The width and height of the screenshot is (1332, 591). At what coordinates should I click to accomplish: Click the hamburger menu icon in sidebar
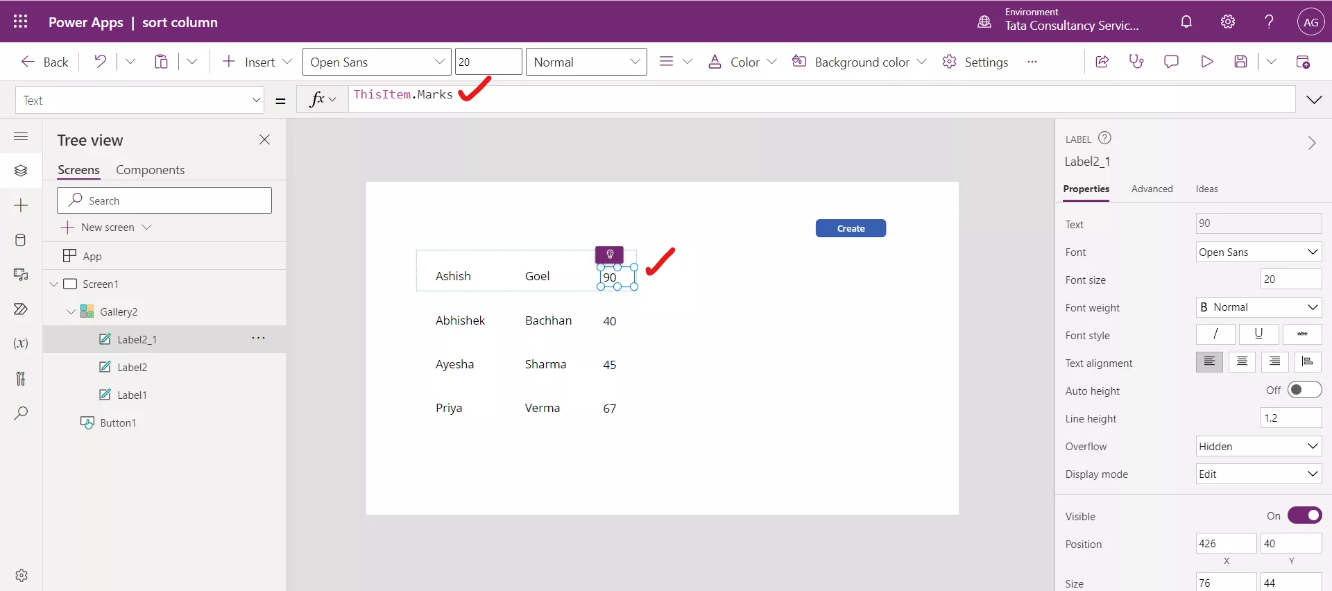pyautogui.click(x=21, y=136)
